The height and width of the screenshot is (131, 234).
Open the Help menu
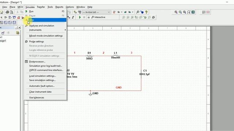(90, 7)
